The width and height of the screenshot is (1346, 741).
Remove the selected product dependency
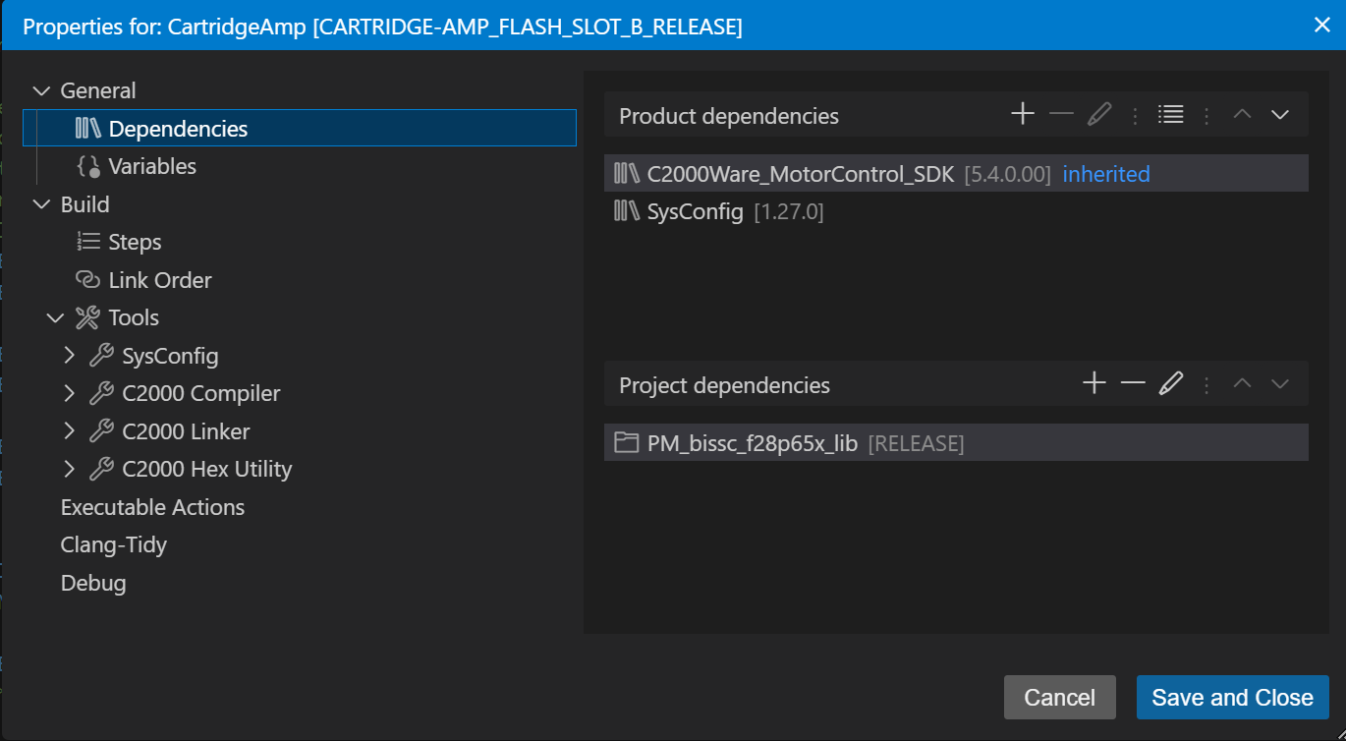(1061, 114)
